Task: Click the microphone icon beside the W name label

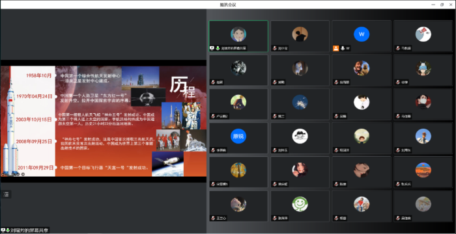Action: coord(342,48)
